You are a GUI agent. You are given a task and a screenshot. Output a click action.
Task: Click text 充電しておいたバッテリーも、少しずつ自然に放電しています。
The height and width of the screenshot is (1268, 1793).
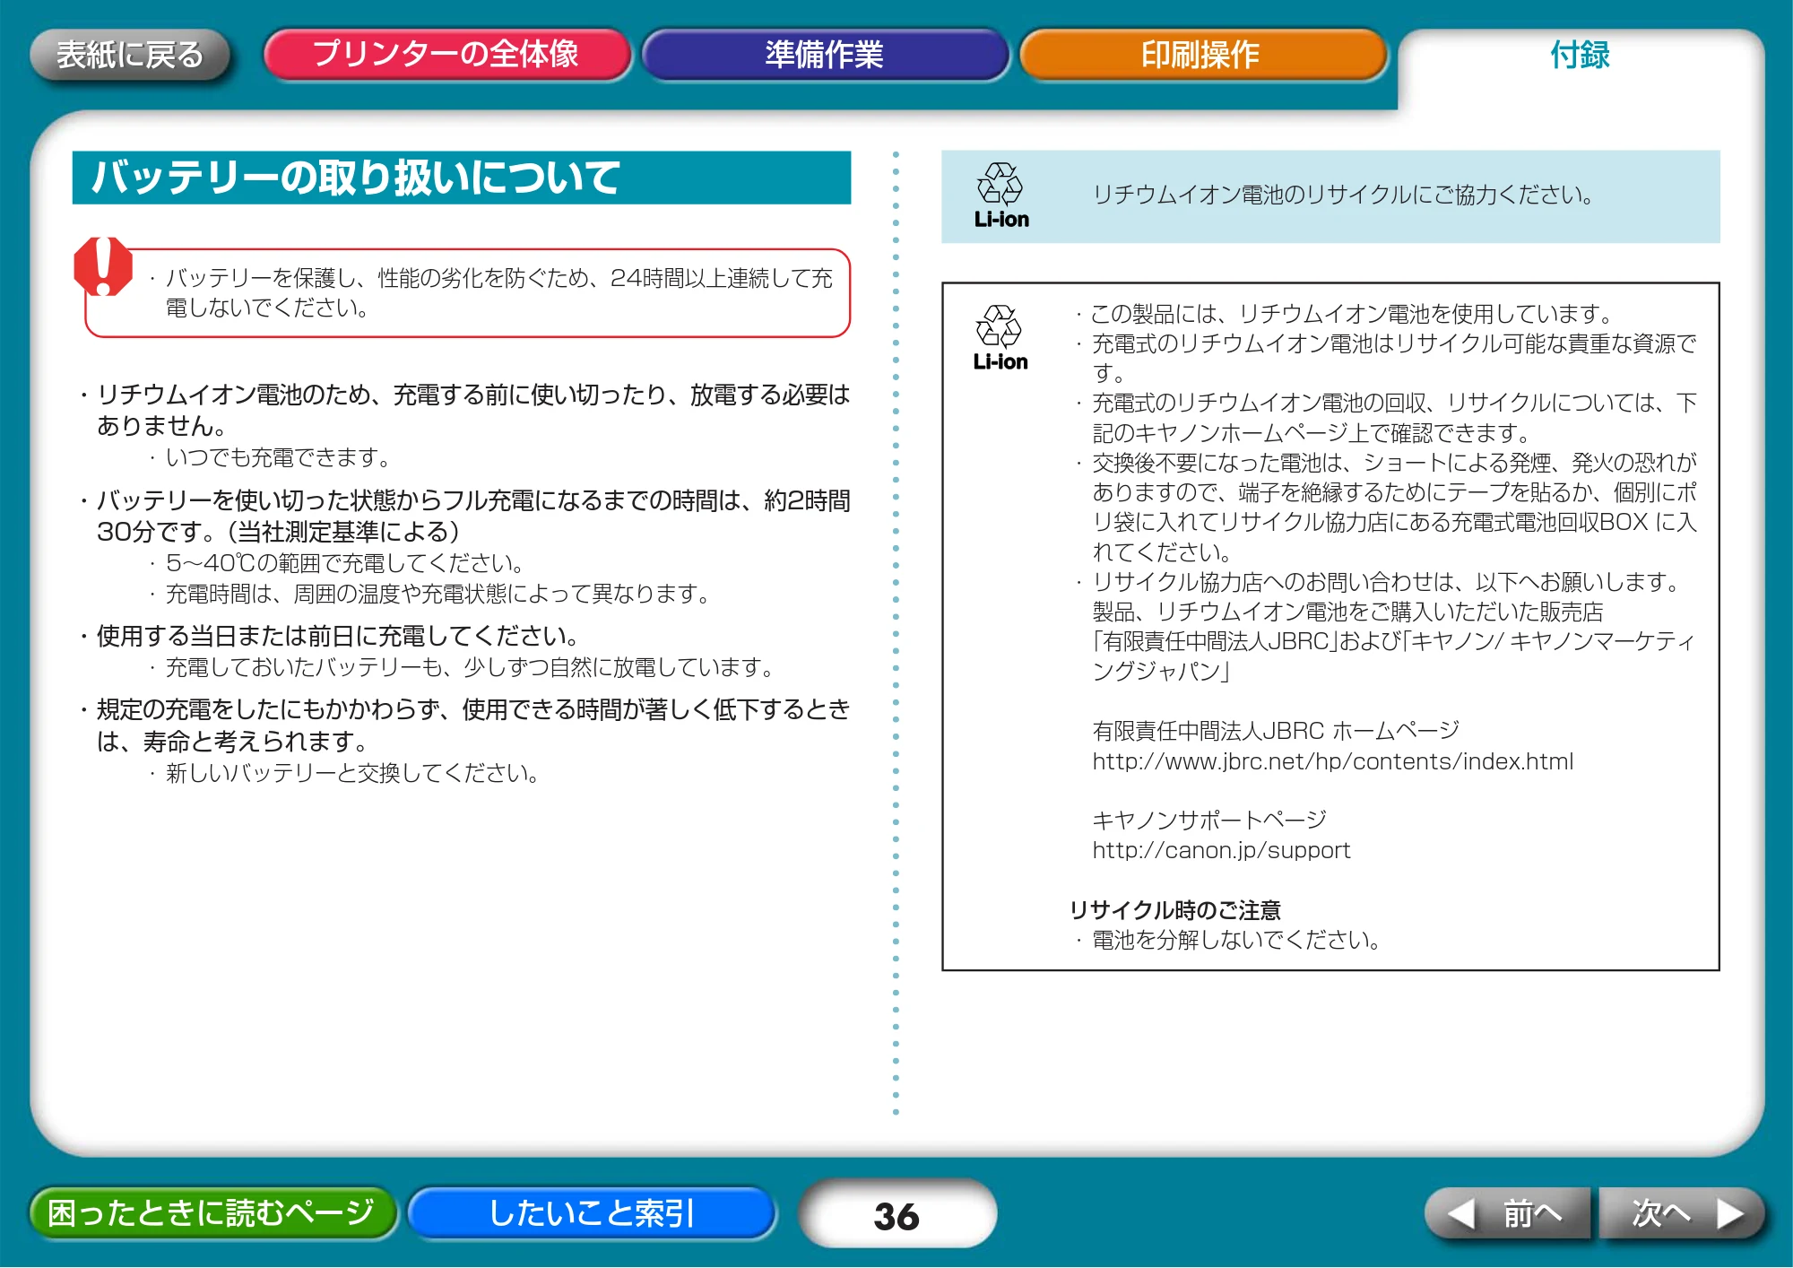(470, 667)
